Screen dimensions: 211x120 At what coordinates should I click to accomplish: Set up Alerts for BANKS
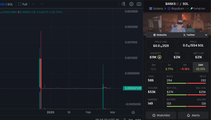click(x=193, y=115)
